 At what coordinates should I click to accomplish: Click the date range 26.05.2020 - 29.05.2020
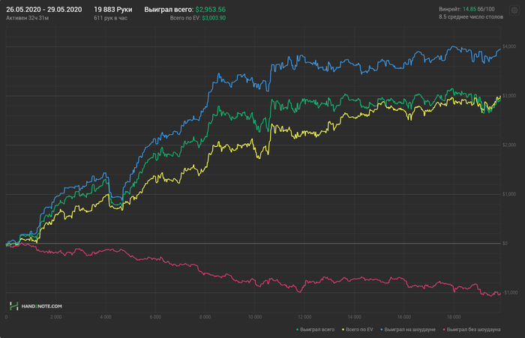tap(43, 9)
